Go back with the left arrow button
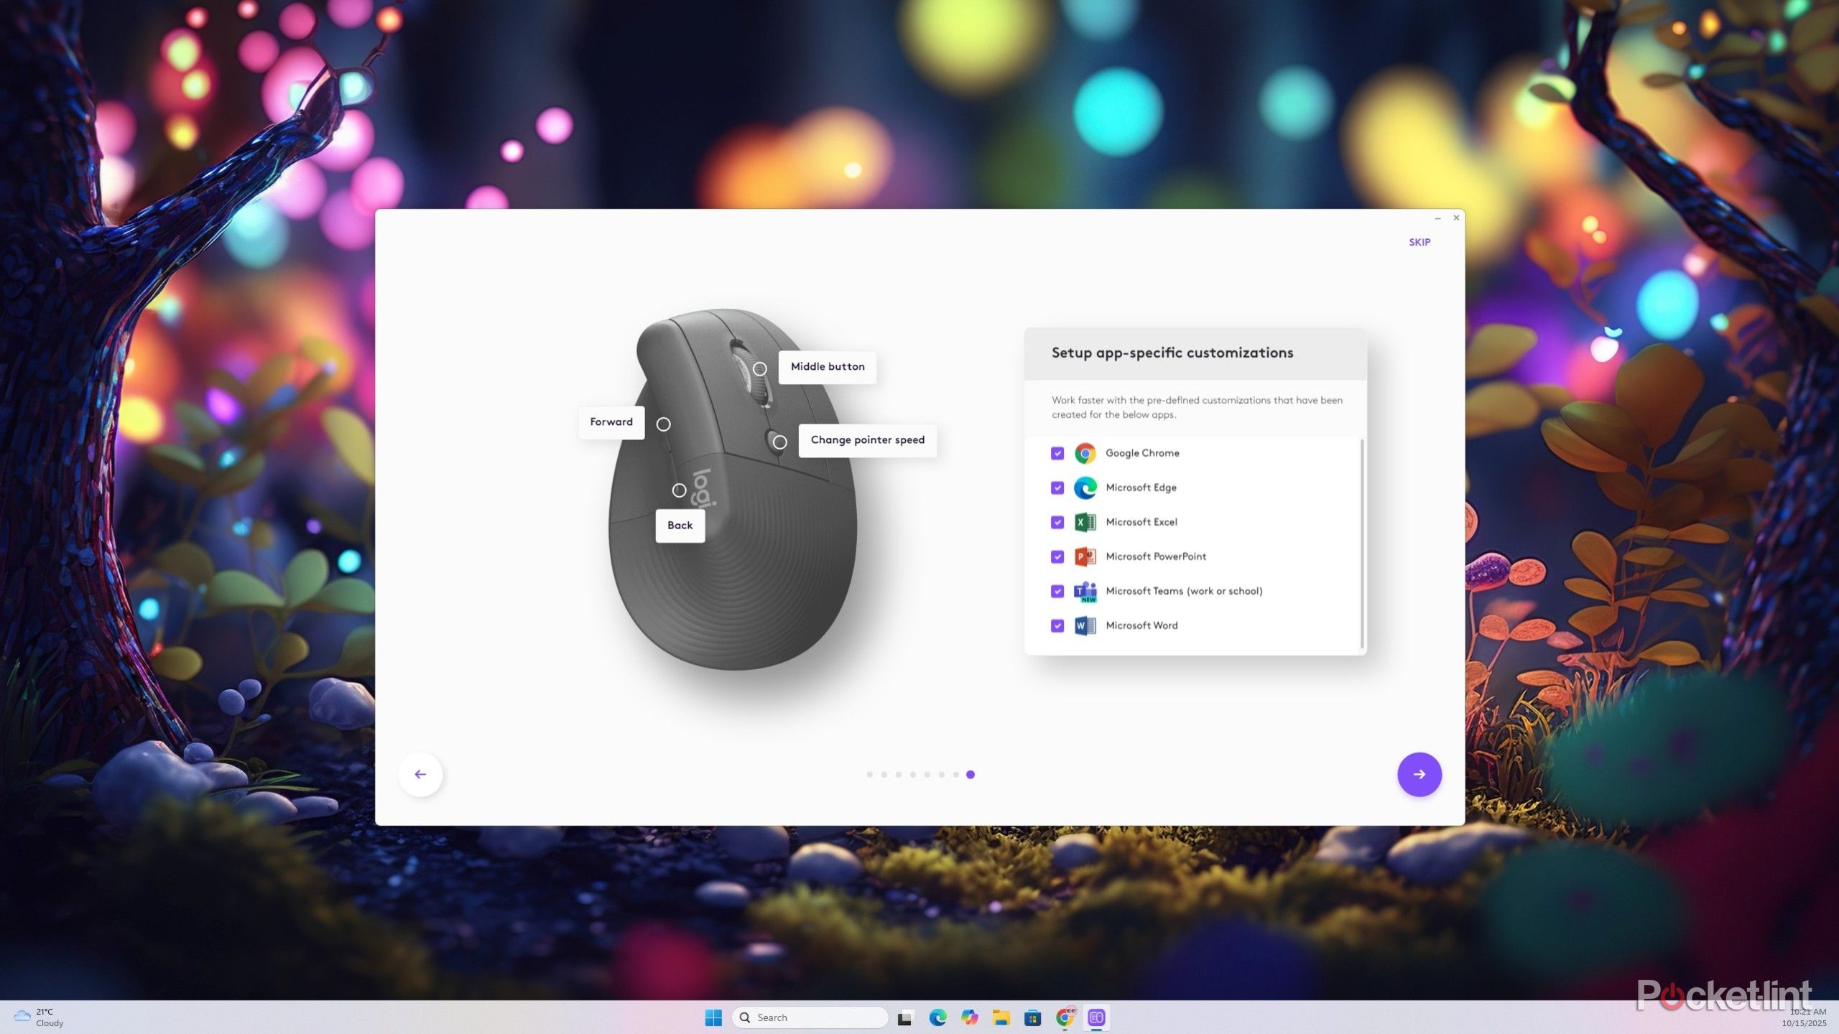Screen dimensions: 1839x1034 (420, 774)
